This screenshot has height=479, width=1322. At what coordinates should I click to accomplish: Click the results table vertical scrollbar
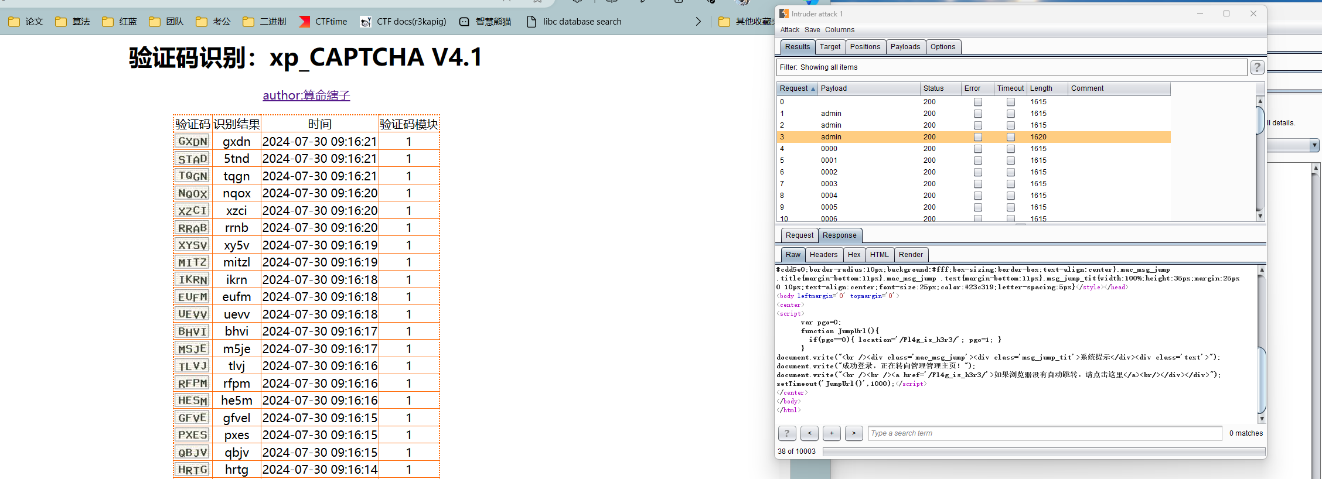(x=1260, y=159)
